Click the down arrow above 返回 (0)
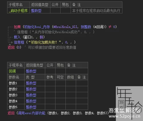The width and height of the screenshot is (143, 121). [10, 45]
